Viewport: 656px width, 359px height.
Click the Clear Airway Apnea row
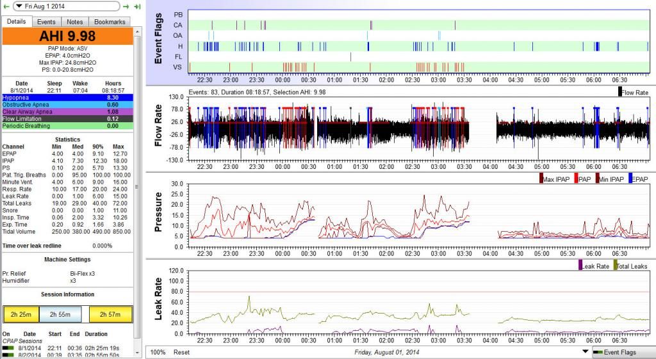tap(67, 111)
